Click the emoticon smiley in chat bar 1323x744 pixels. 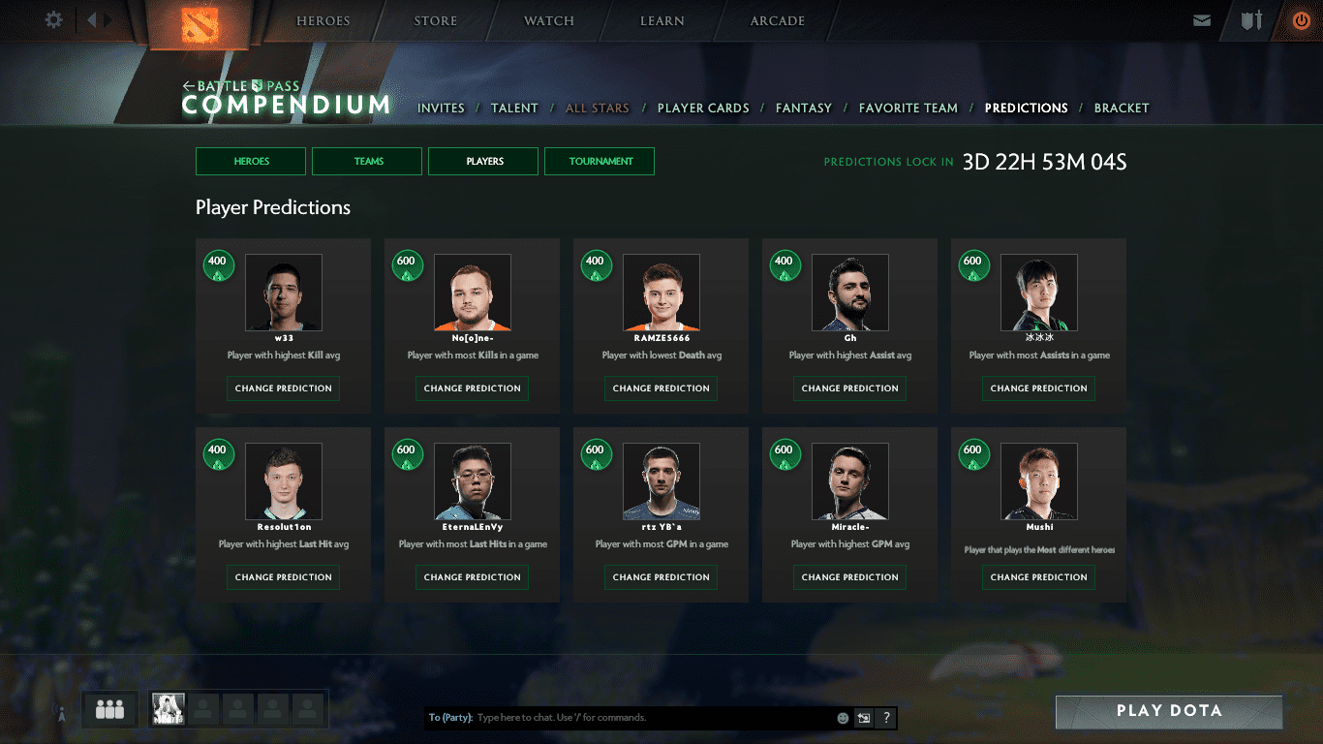click(x=843, y=718)
